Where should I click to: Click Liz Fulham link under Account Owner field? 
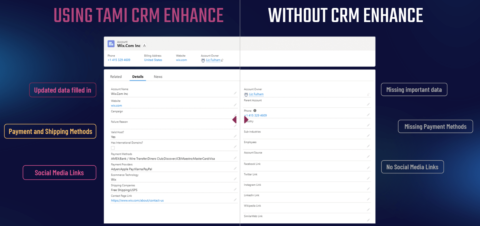tap(256, 94)
